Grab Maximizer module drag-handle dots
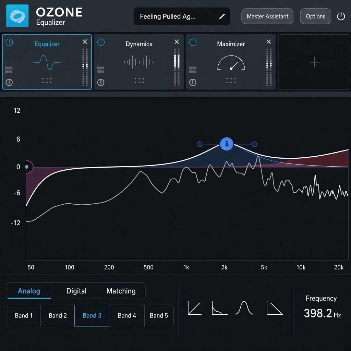Screen dimensions: 351x351 [x=231, y=81]
